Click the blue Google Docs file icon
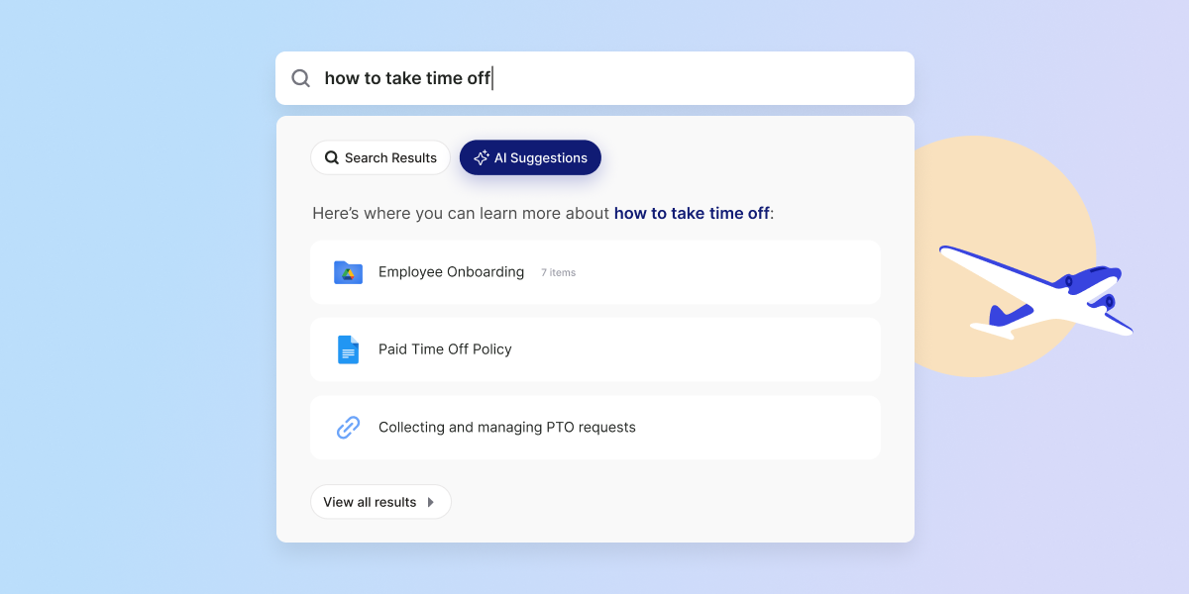This screenshot has height=594, width=1189. pyautogui.click(x=348, y=349)
